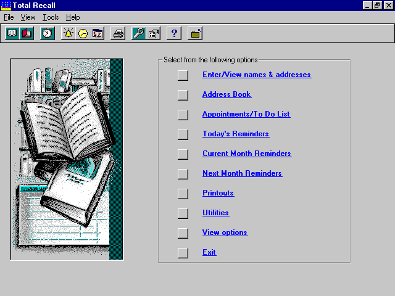Click the red address book toolbar icon

27,33
